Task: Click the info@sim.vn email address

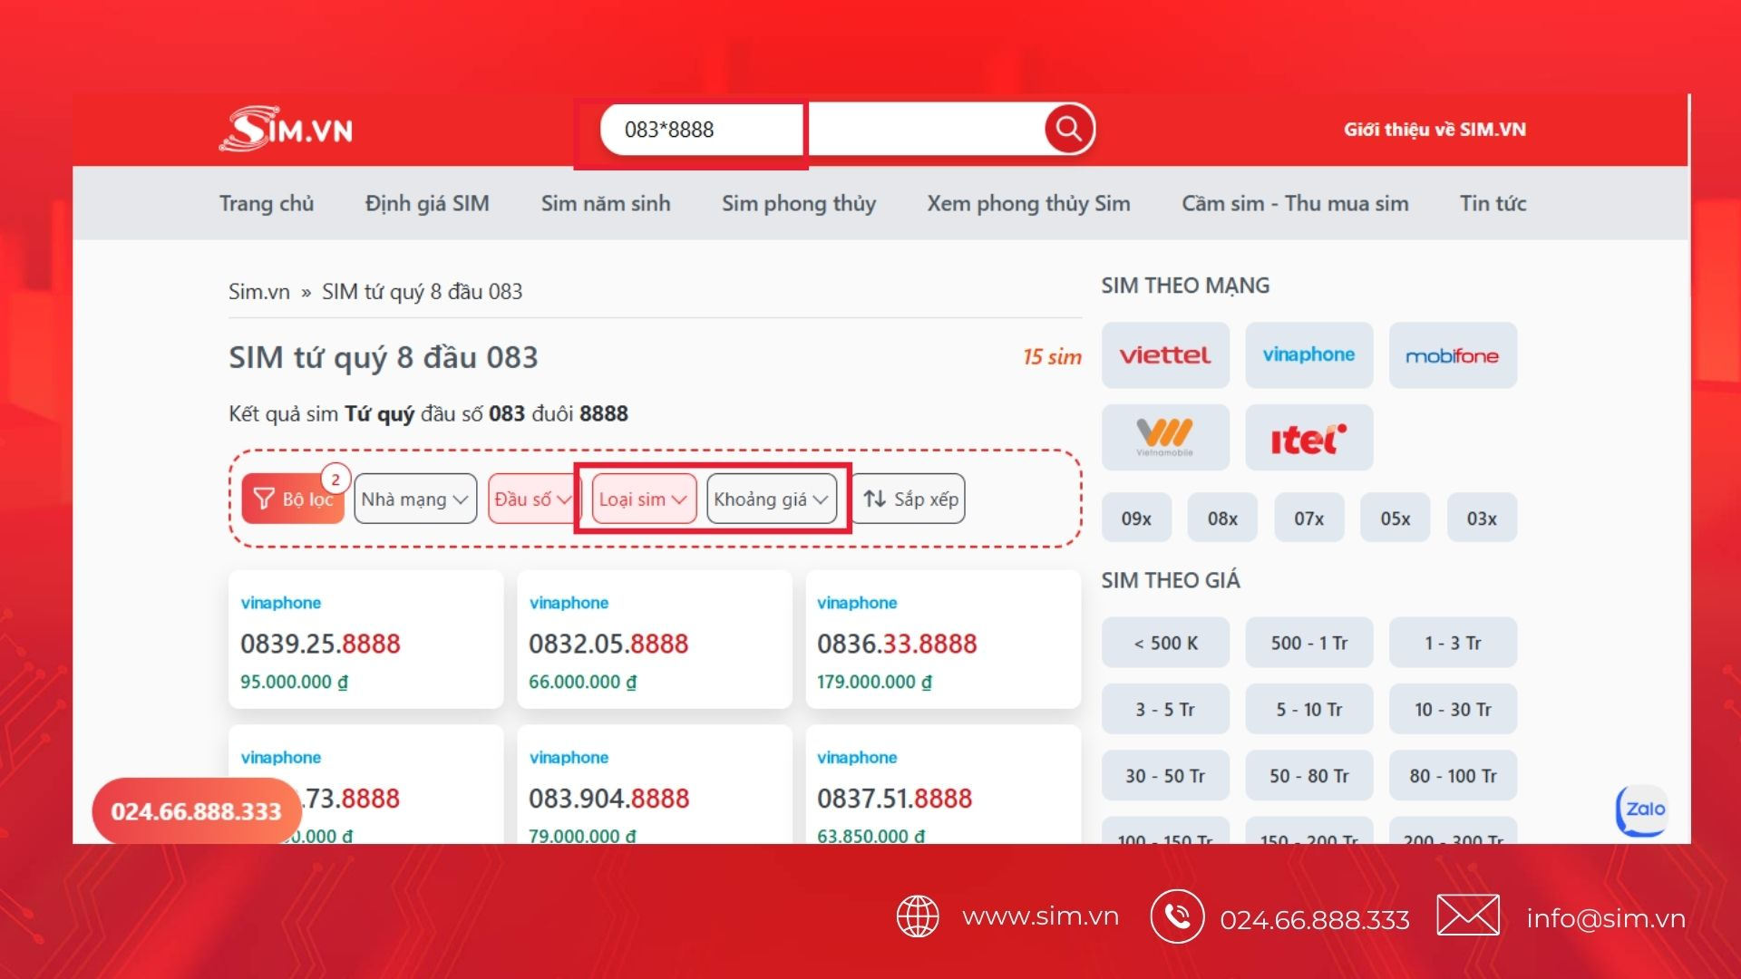Action: pos(1606,918)
